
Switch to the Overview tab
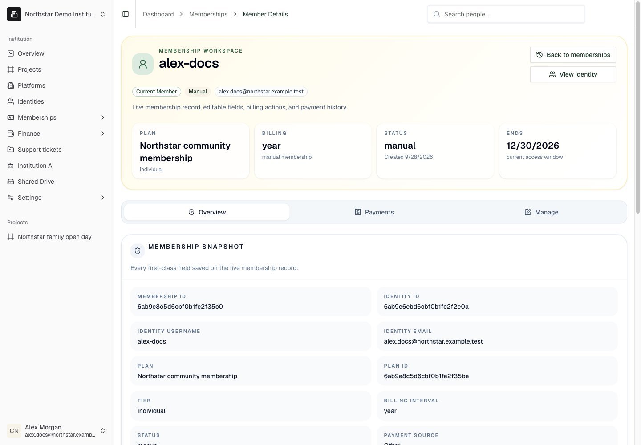pos(207,212)
